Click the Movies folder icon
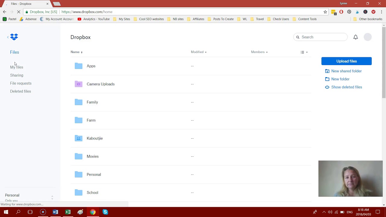The height and width of the screenshot is (217, 386). (78, 156)
